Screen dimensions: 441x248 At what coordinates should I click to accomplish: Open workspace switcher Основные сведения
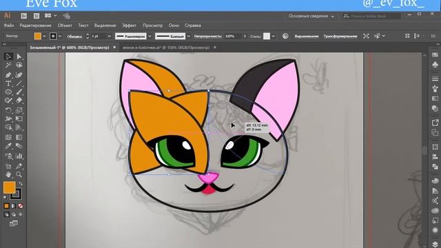311,16
